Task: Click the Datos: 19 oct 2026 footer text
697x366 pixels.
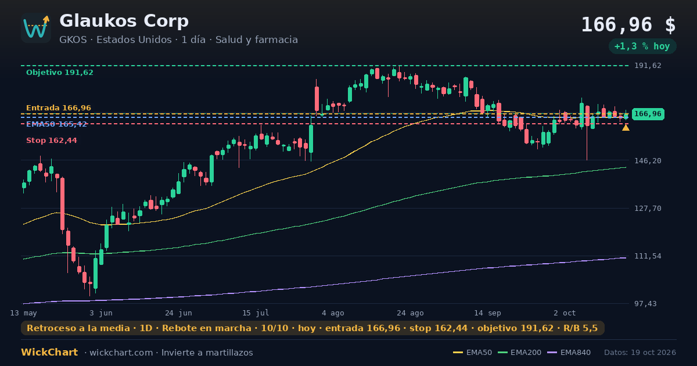Action: tap(640, 353)
